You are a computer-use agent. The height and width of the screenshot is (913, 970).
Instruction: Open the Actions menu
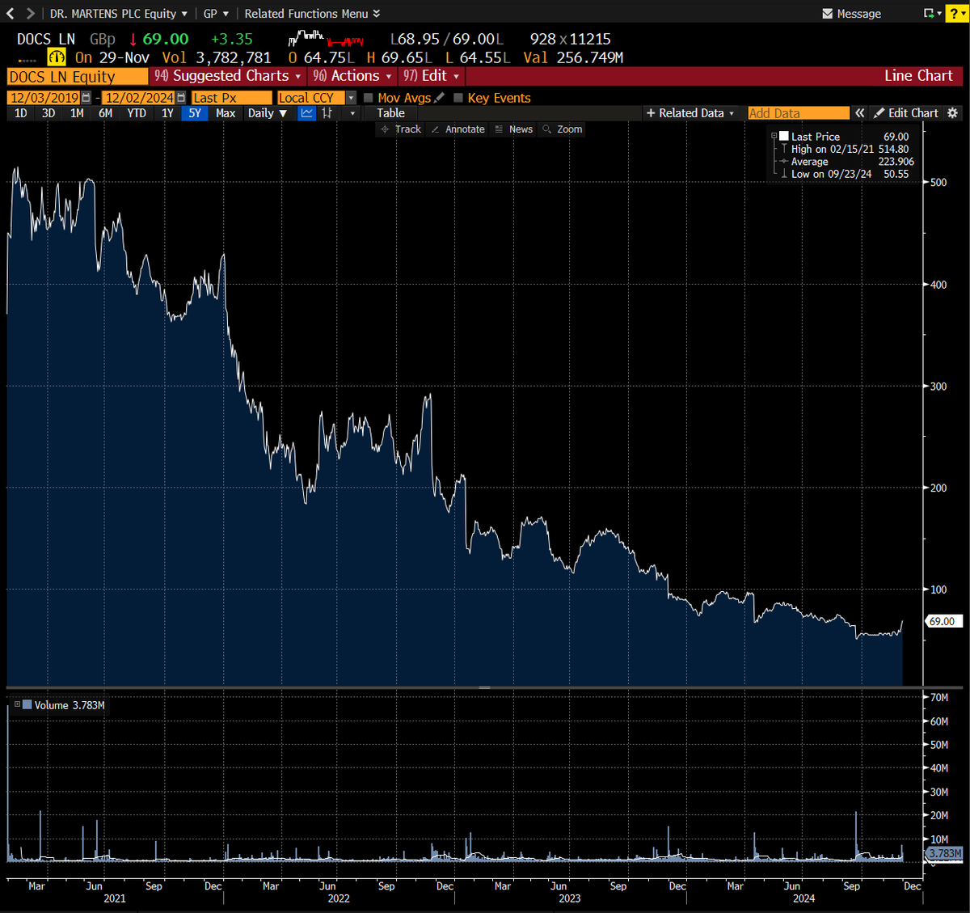point(352,75)
